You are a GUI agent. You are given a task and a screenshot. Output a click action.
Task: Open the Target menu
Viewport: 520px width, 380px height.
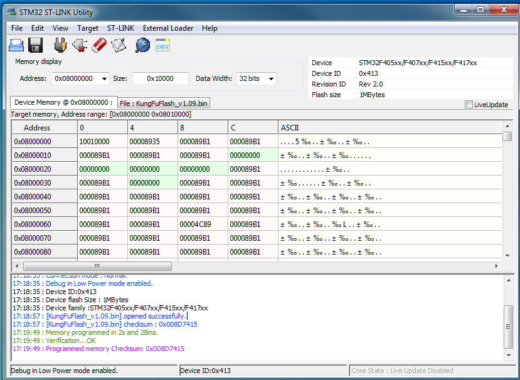click(x=88, y=28)
